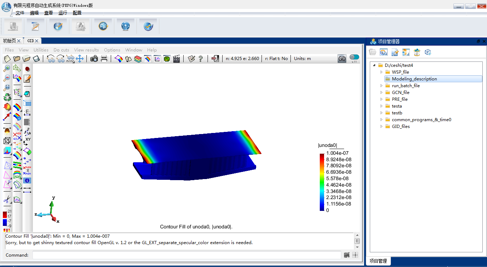Click the r: Flat t: No status
The image size is (487, 267).
tap(277, 59)
